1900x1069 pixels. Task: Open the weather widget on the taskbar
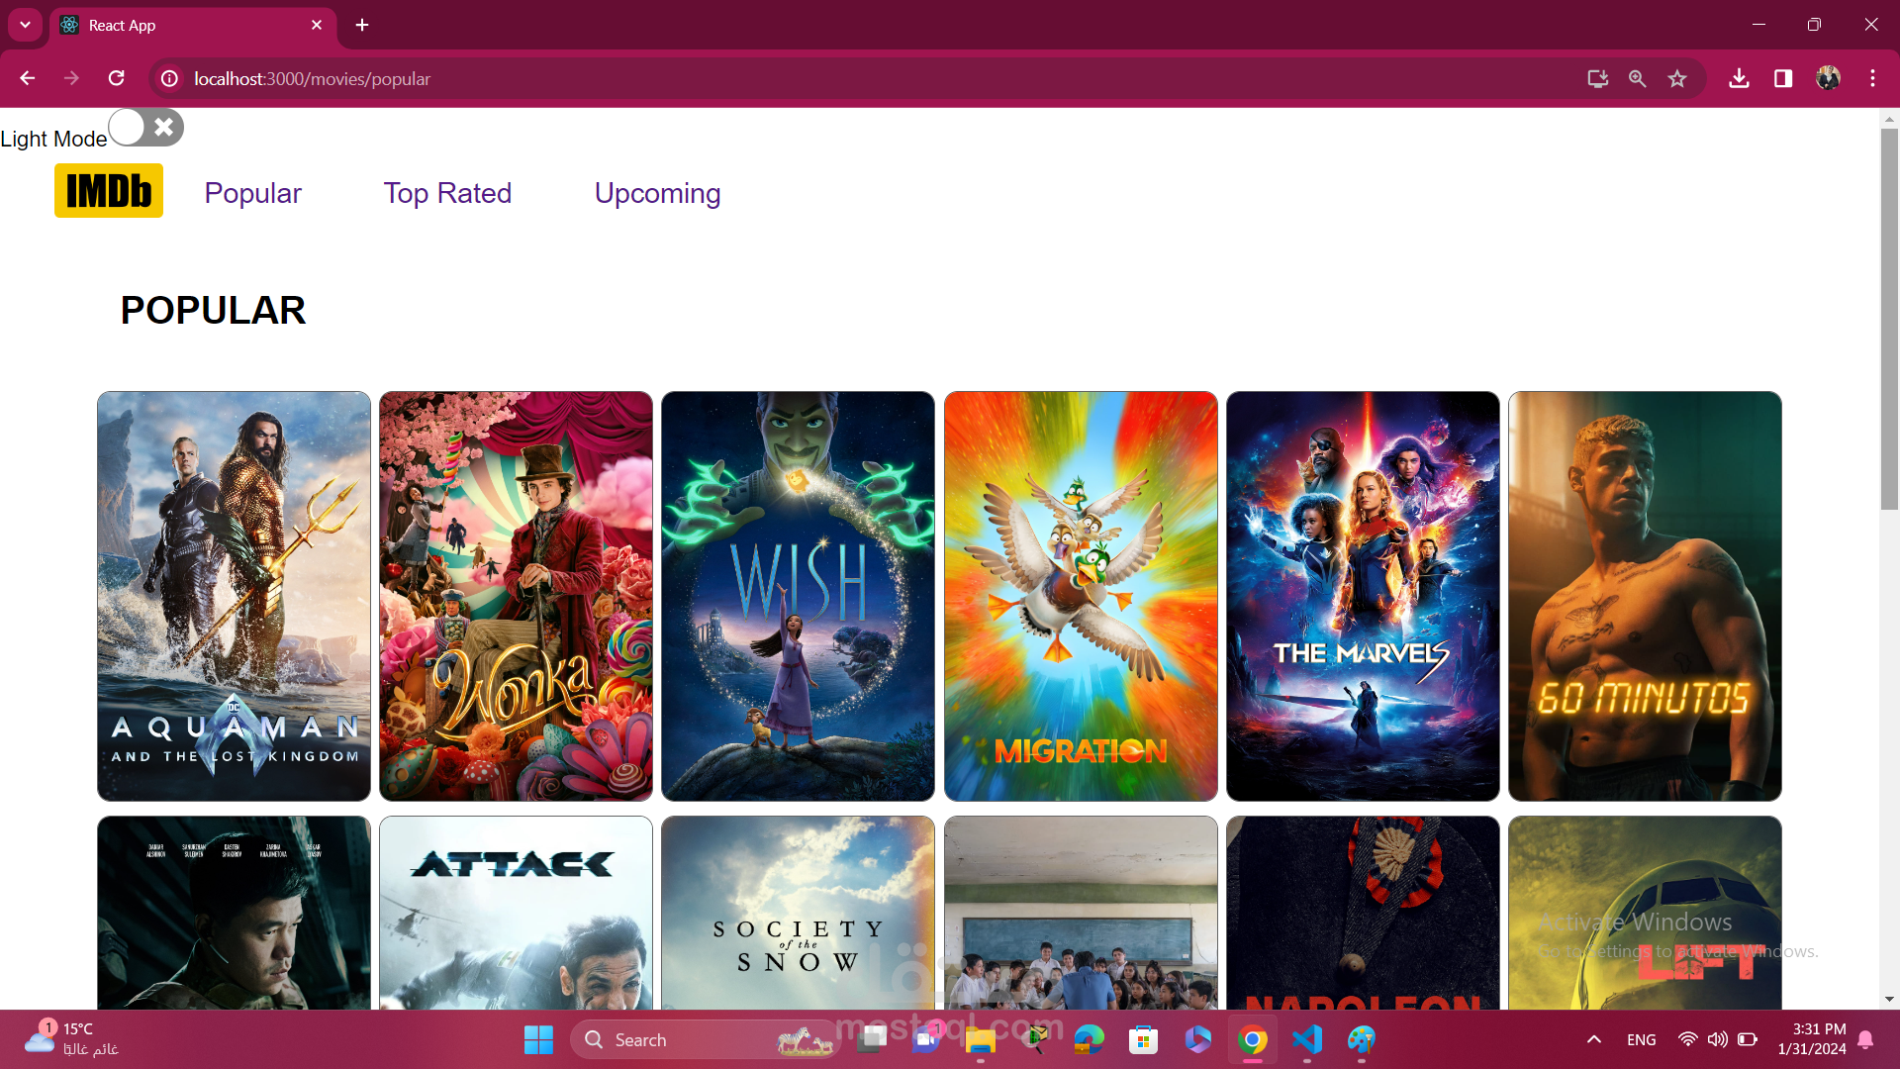71,1039
